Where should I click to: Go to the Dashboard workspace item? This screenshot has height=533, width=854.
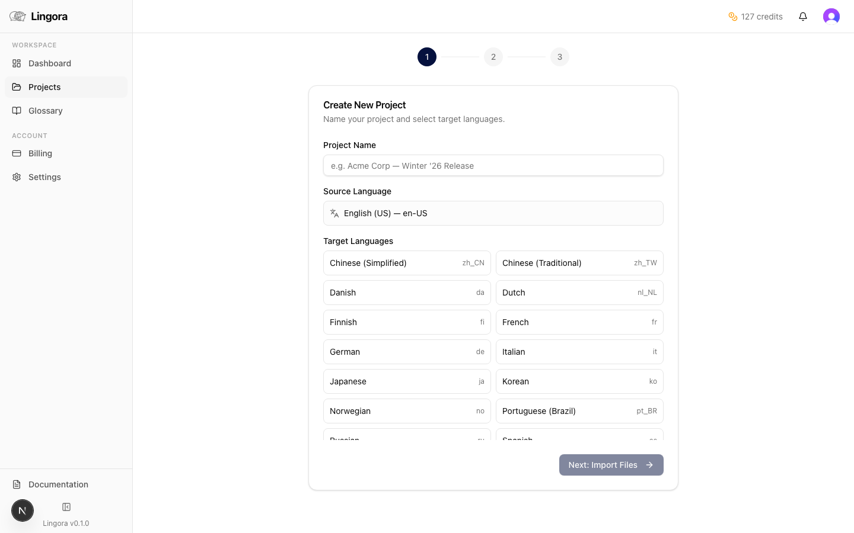tap(50, 63)
